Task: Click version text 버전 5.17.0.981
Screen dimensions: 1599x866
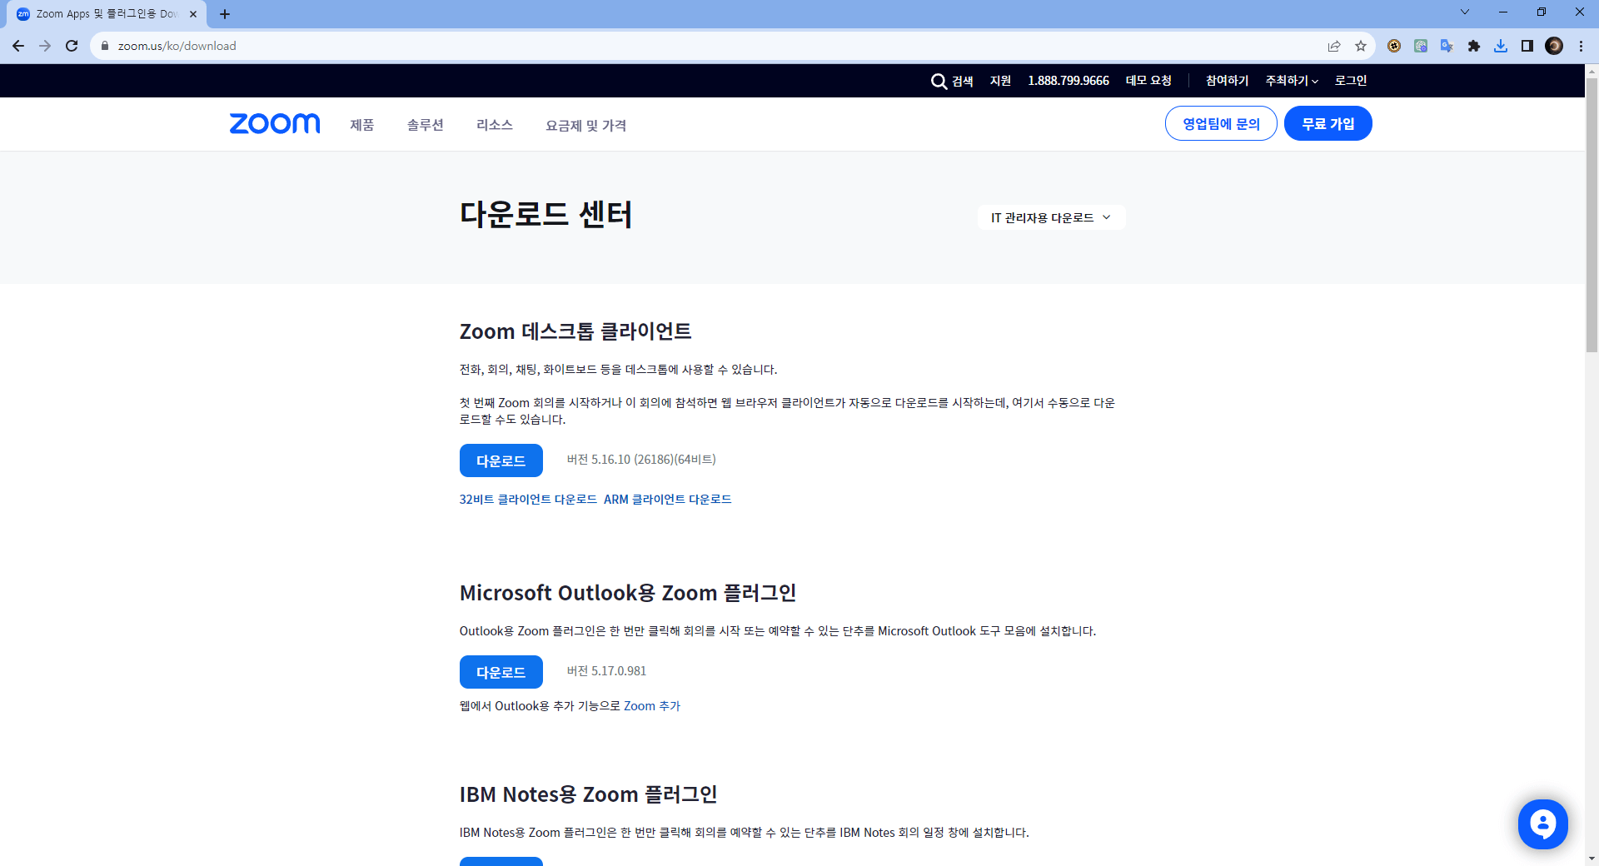Action: [606, 671]
